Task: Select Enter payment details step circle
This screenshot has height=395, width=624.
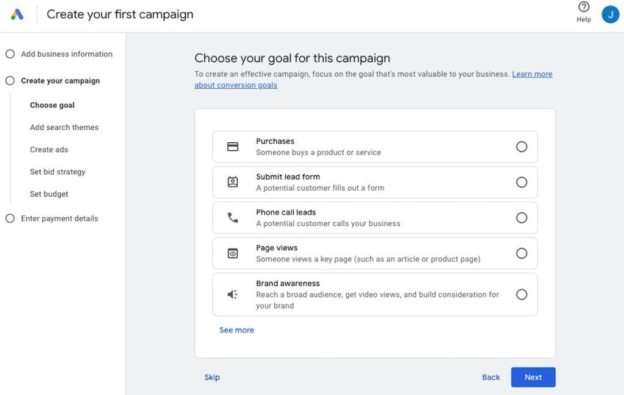Action: [10, 218]
